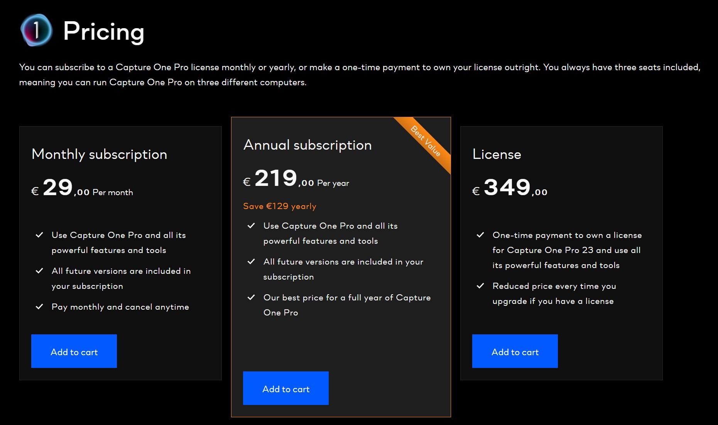
Task: Select the Monthly subscription heading
Action: [100, 154]
